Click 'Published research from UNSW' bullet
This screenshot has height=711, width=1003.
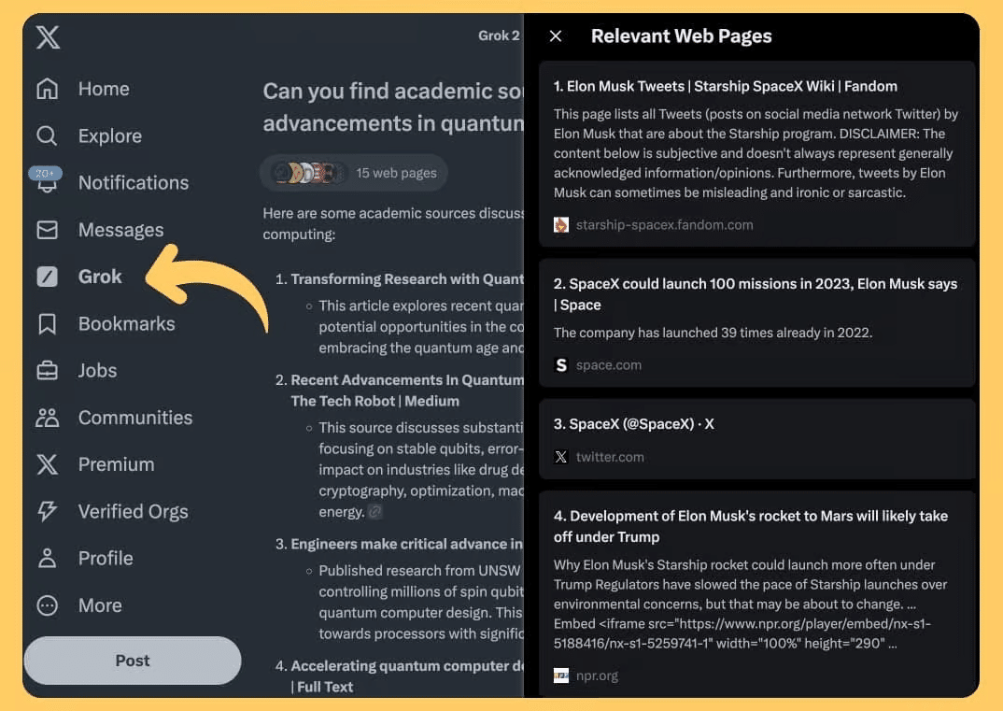click(421, 603)
